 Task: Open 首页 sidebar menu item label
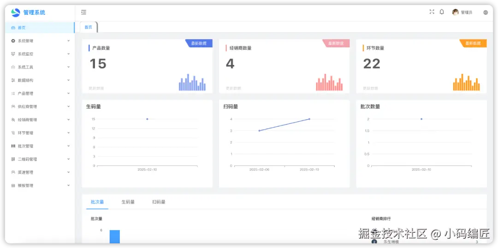22,28
